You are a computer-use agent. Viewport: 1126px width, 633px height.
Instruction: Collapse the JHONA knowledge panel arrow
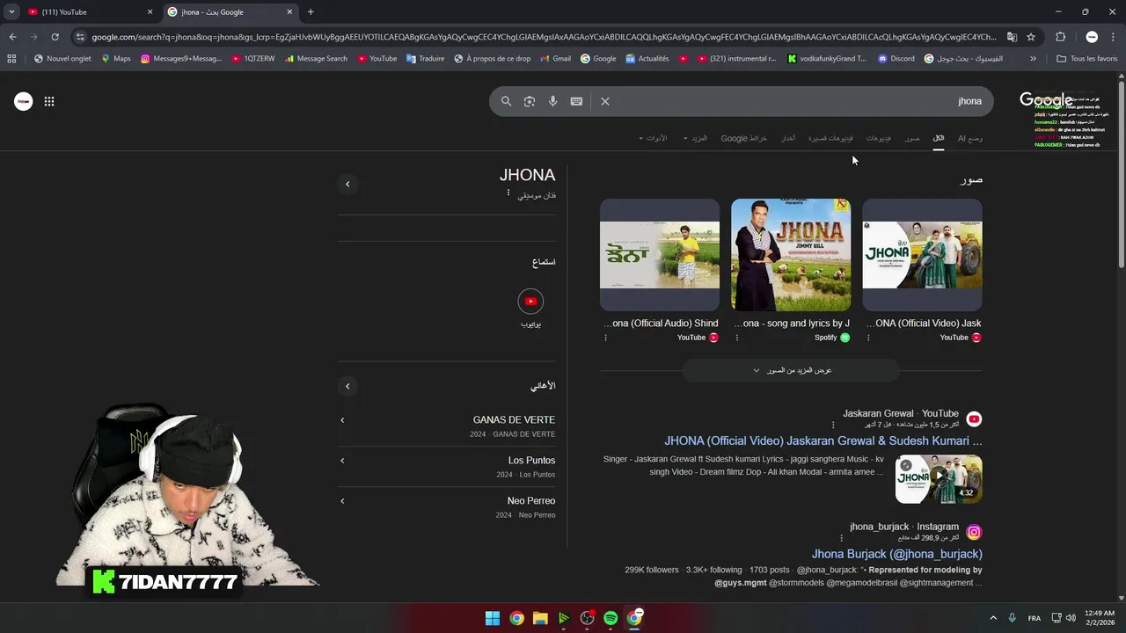click(347, 184)
